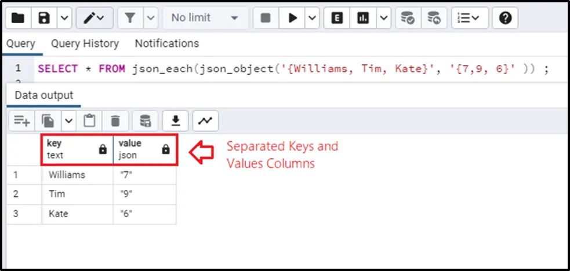Expand the Execute options dropdown arrow
This screenshot has height=271, width=570.
point(313,18)
